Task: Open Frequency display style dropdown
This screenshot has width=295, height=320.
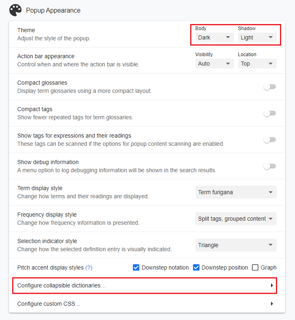Action: pyautogui.click(x=236, y=219)
